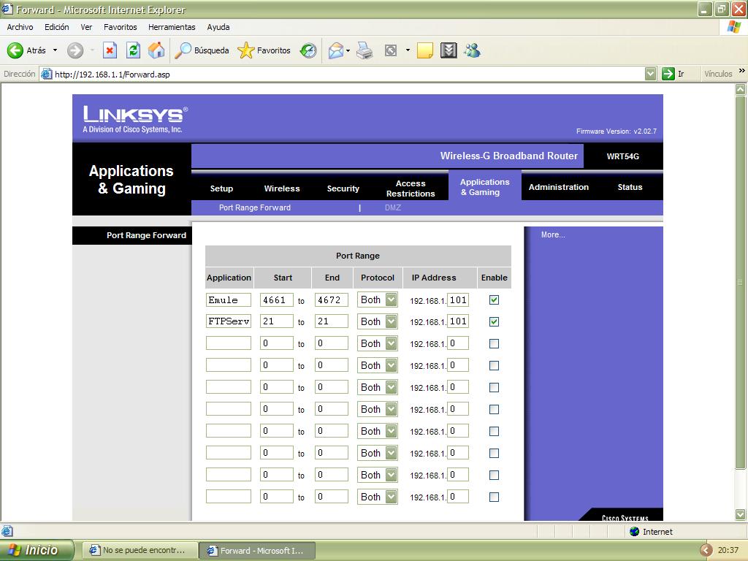Go to the home page icon
The height and width of the screenshot is (561, 748).
click(156, 50)
